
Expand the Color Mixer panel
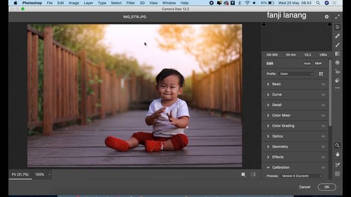point(268,115)
